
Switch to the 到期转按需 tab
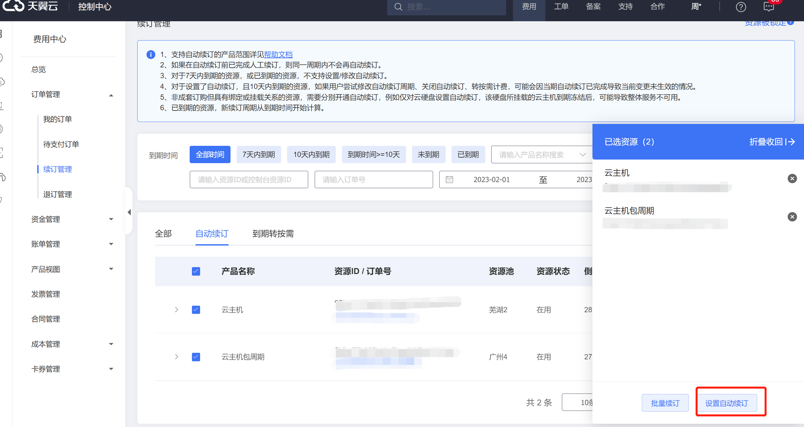click(273, 234)
